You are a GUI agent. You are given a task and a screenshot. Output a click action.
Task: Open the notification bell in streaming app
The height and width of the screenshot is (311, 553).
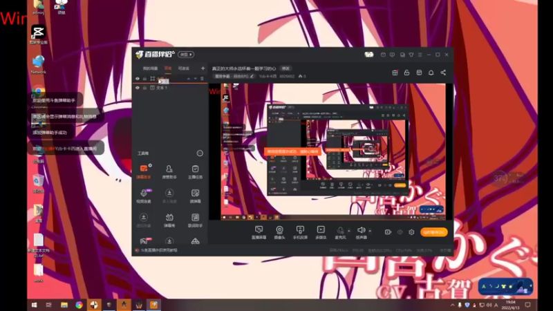431,73
